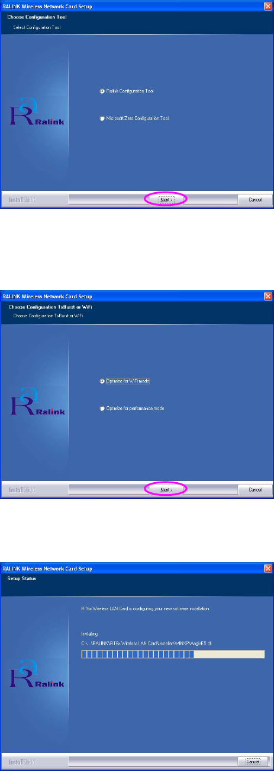The image size is (274, 771).
Task: Choose Optimize for WiFi mode
Action: pyautogui.click(x=102, y=381)
